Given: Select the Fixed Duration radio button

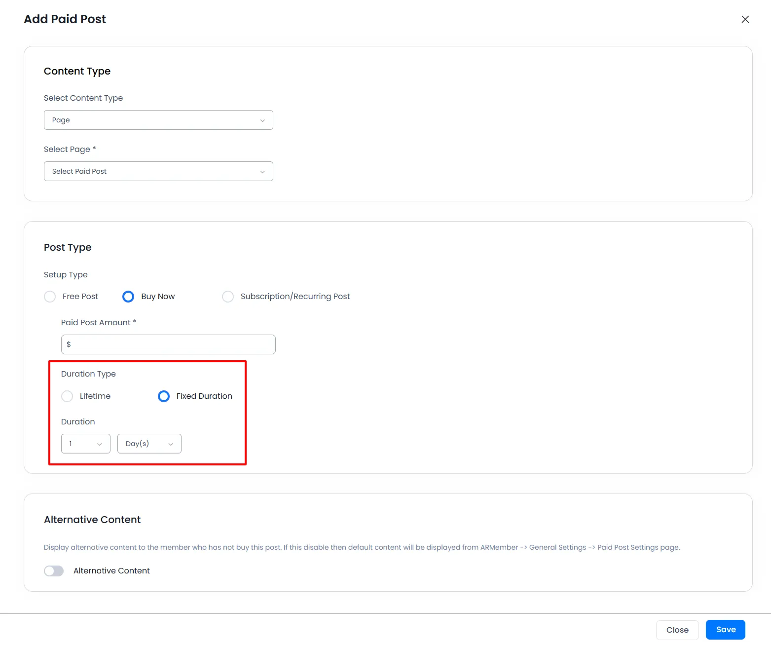Looking at the screenshot, I should pos(164,396).
